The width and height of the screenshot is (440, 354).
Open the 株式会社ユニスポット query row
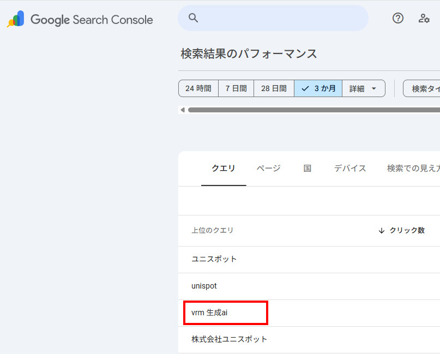point(230,339)
